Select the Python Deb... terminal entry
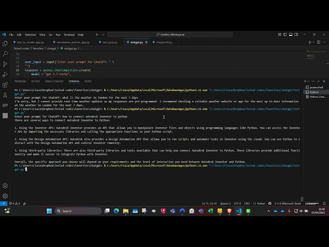This screenshot has height=247, width=329. pos(316,97)
